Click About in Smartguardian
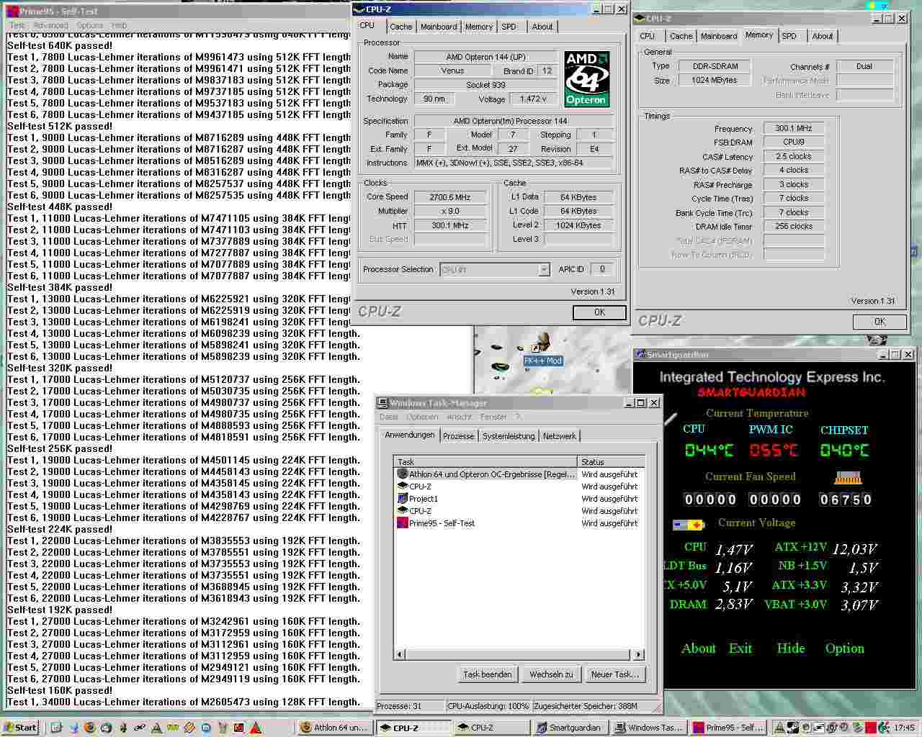Image resolution: width=922 pixels, height=737 pixels. coord(699,648)
